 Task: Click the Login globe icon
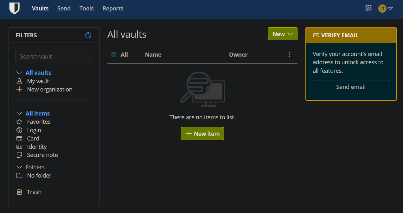point(19,130)
